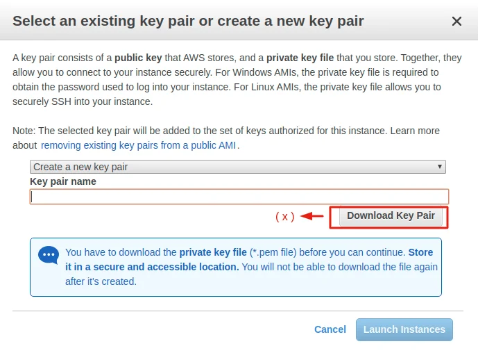Click the '(*.pem file)' text
This screenshot has width=478, height=353.
tap(276, 252)
